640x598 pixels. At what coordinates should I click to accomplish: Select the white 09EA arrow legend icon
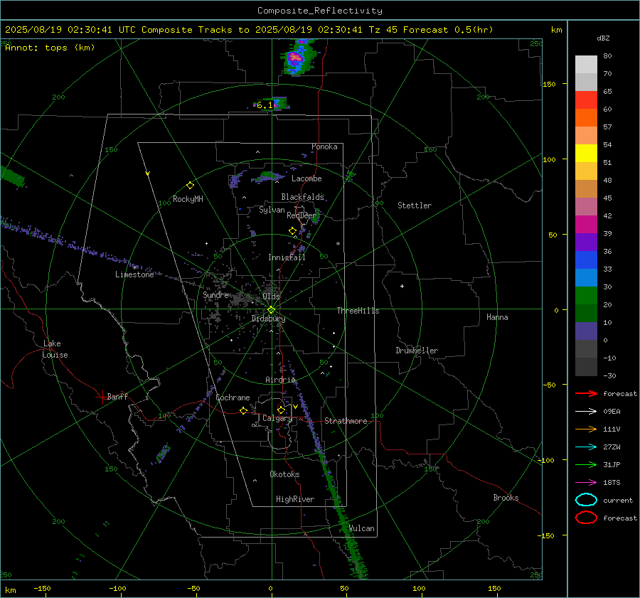coord(586,412)
